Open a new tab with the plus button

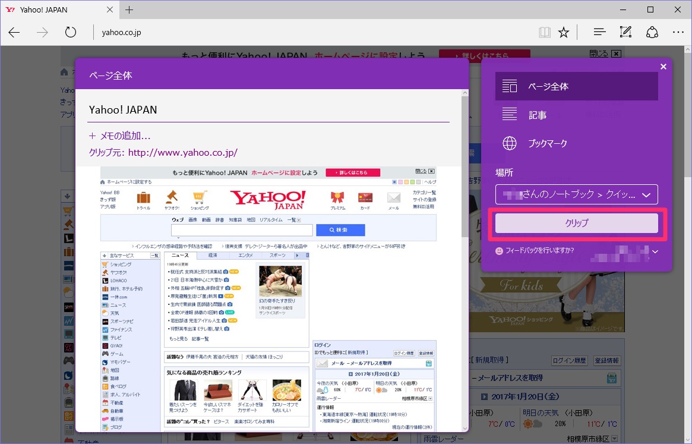(129, 10)
